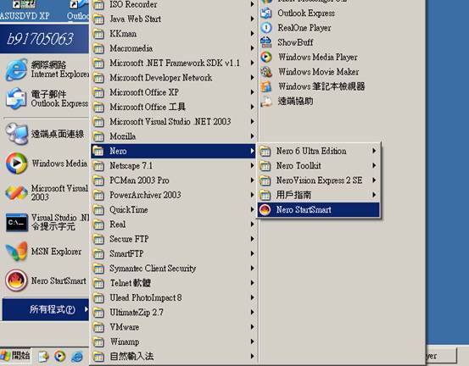Click the Windows 筆記本檢視器 icon
Image resolution: width=469 pixels, height=366 pixels.
tap(266, 86)
